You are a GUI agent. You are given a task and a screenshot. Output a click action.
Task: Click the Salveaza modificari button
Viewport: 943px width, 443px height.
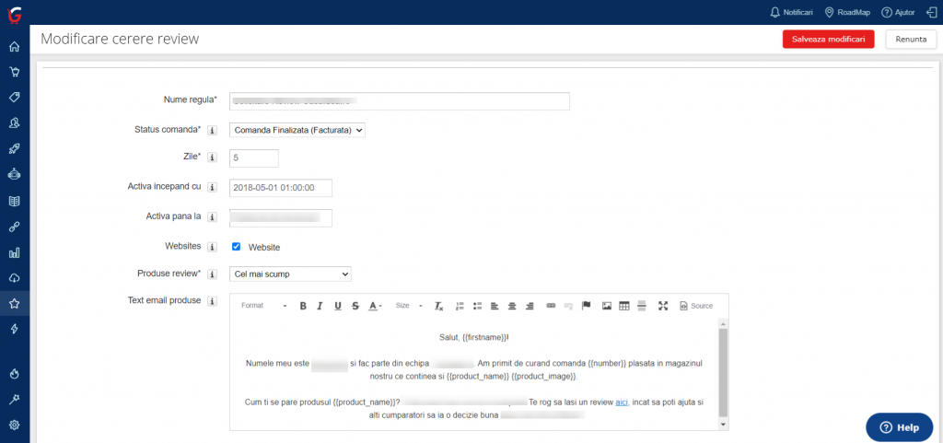coord(828,39)
